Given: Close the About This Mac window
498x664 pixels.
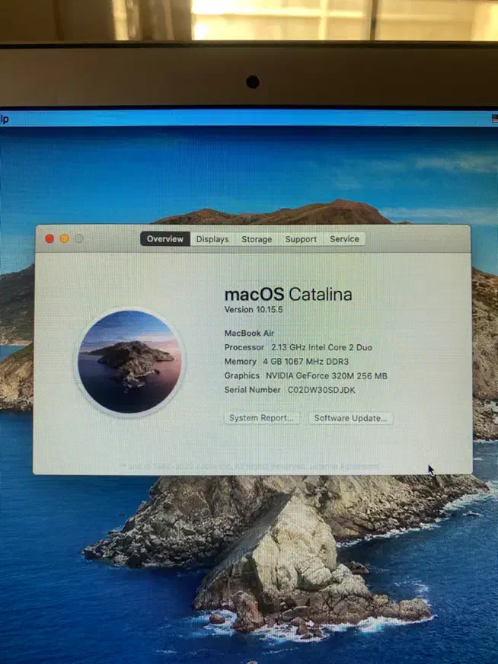Looking at the screenshot, I should point(49,239).
